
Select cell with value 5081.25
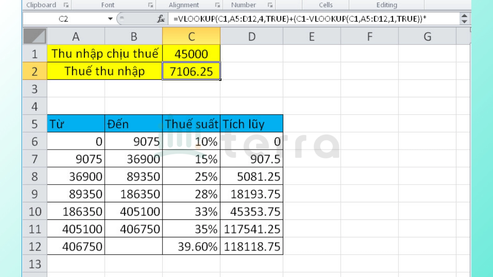click(x=252, y=176)
